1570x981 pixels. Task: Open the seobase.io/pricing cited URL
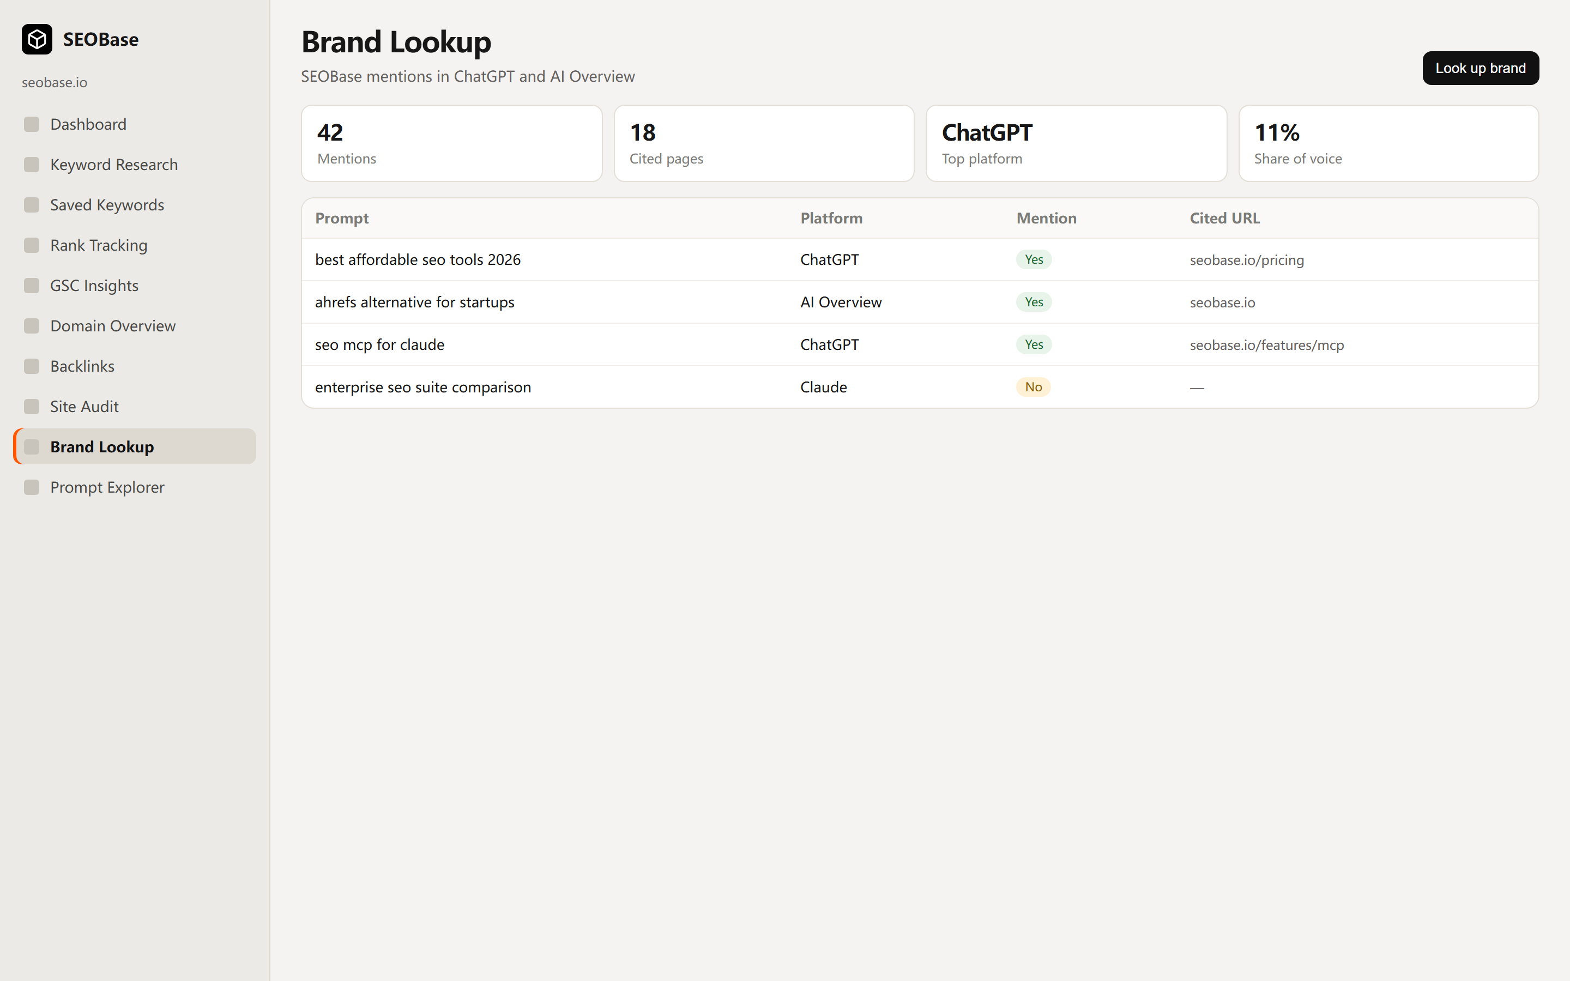coord(1246,259)
